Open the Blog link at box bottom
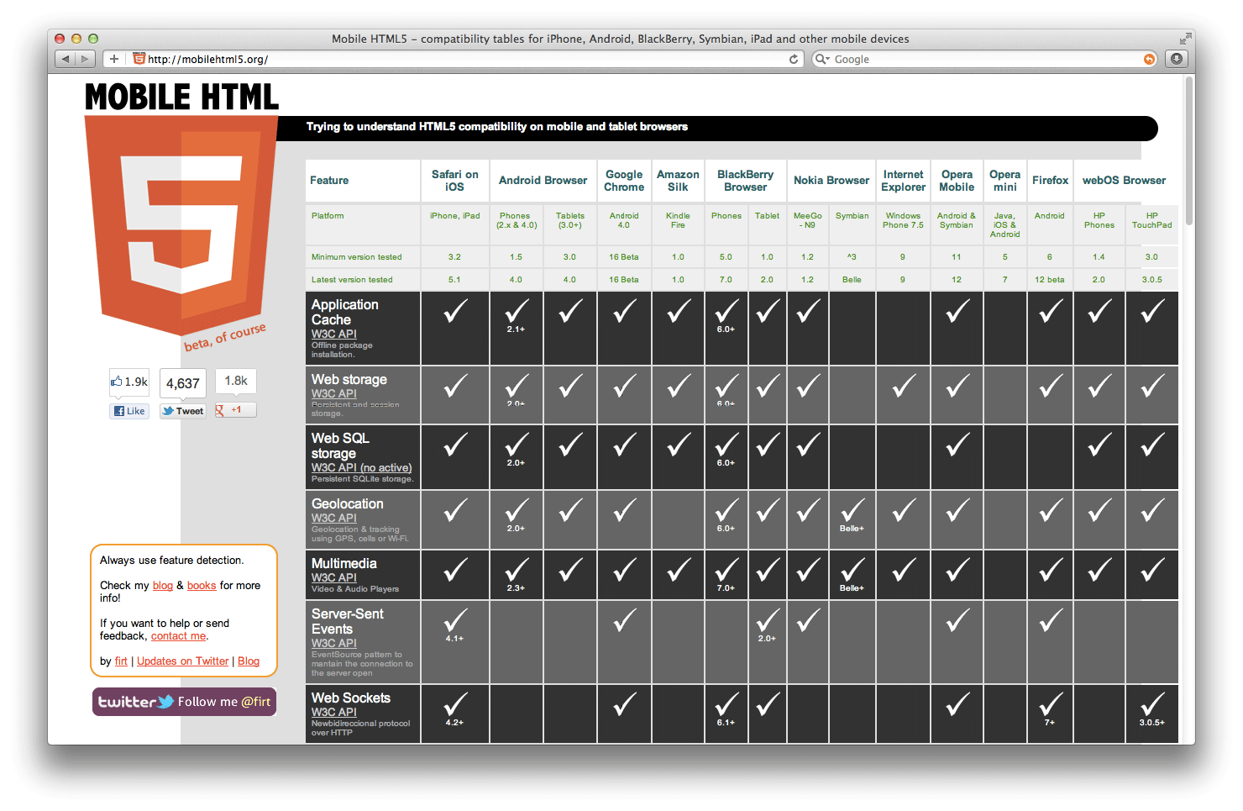 tap(249, 661)
